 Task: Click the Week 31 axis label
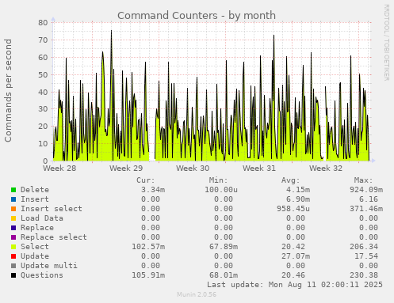pyautogui.click(x=259, y=169)
